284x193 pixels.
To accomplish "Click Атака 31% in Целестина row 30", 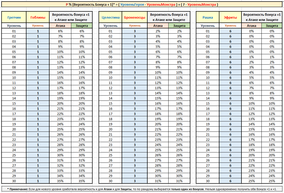I will pos(158,181).
